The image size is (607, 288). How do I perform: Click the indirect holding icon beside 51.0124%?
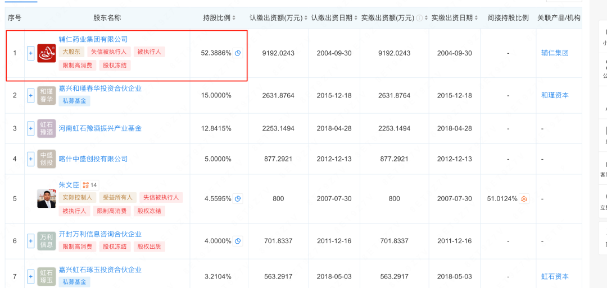(x=524, y=198)
